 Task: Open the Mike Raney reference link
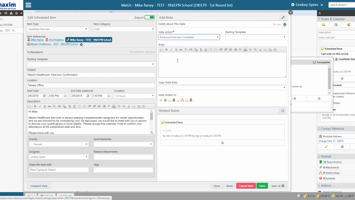point(37,40)
